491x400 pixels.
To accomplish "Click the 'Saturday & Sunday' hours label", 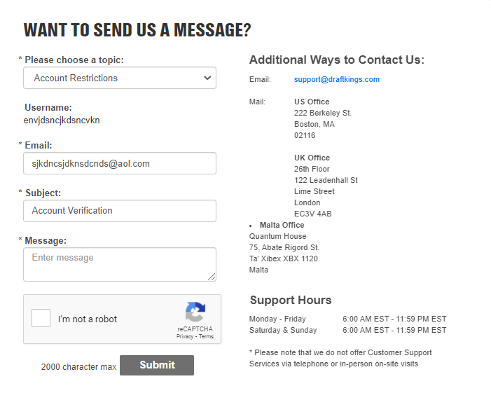I will (x=283, y=331).
